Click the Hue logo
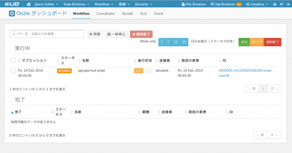This screenshot has height=153, width=292. pyautogui.click(x=12, y=4)
